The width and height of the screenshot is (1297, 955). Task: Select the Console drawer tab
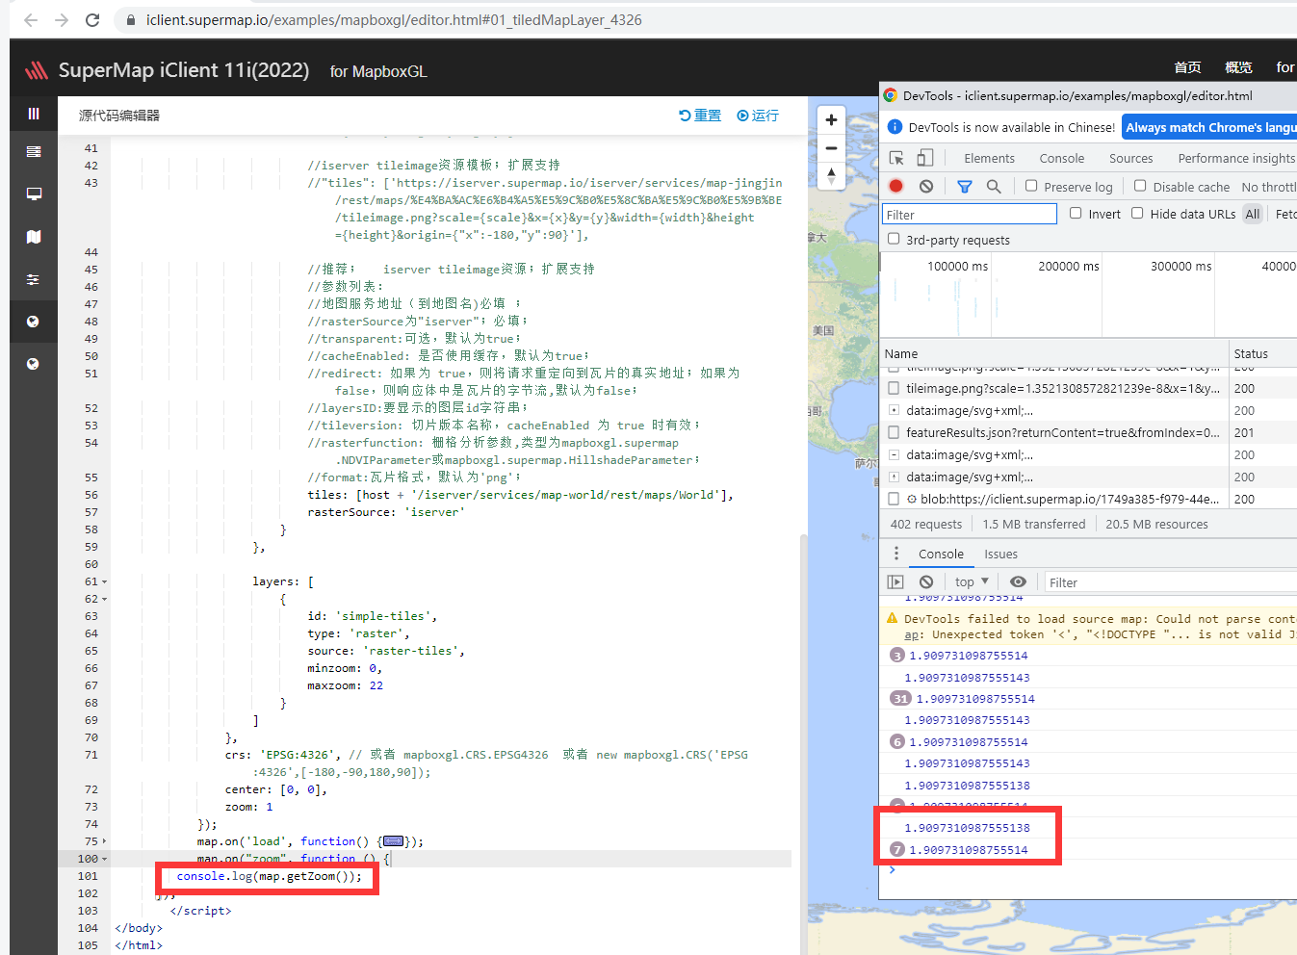click(941, 554)
